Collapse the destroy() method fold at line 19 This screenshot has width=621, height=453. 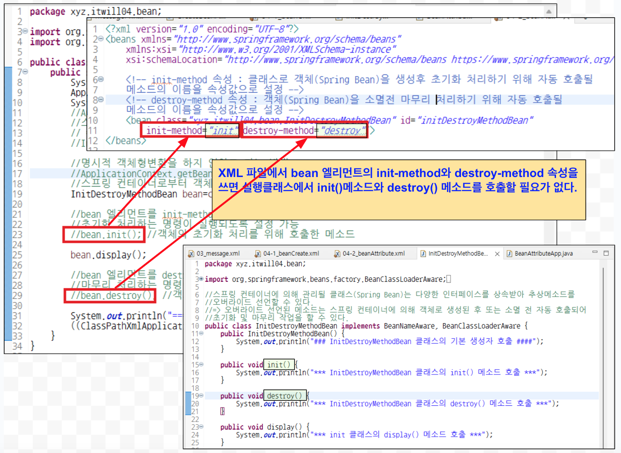coord(201,396)
